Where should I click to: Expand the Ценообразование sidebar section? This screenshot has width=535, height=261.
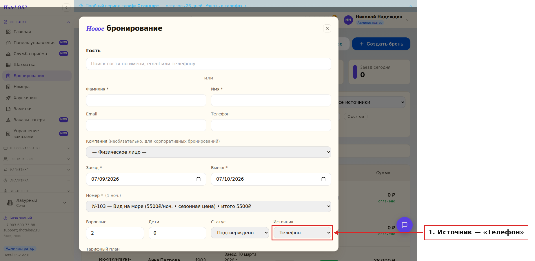[x=37, y=148]
